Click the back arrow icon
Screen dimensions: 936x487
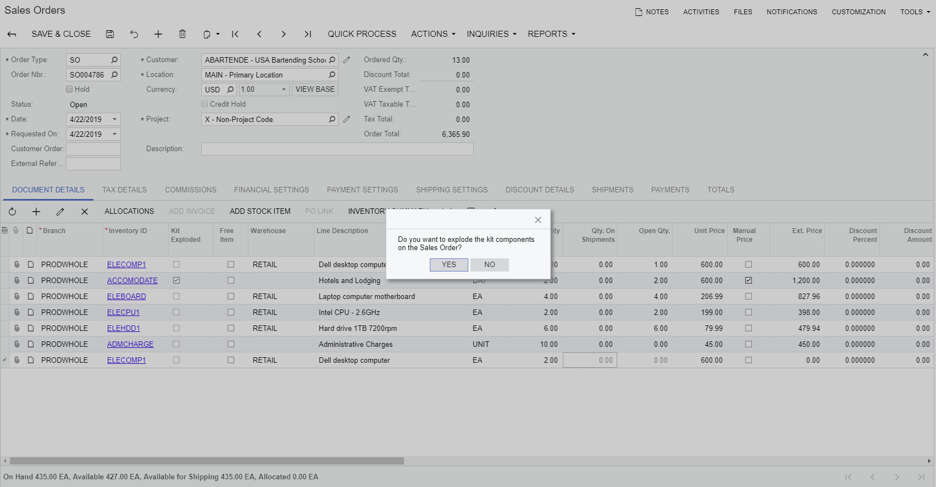[x=12, y=34]
